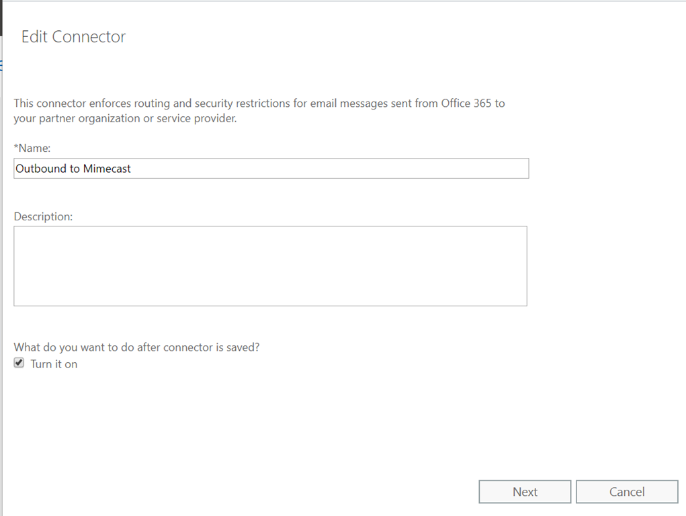Click the "Turn it on" label text

[x=54, y=364]
